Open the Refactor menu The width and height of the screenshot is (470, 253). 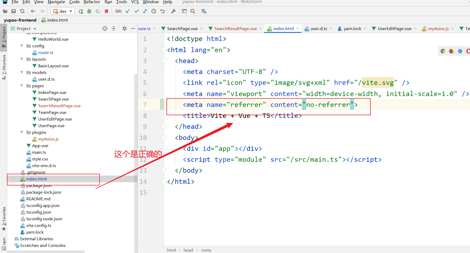(92, 2)
